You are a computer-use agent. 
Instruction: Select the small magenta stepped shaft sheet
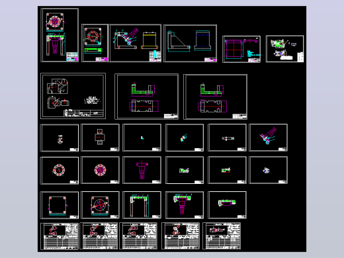pos(142,170)
